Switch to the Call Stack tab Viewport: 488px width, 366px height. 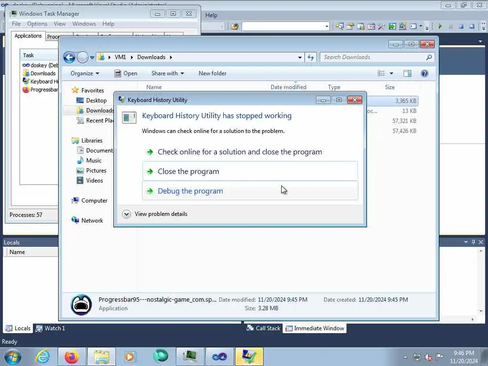pyautogui.click(x=263, y=328)
